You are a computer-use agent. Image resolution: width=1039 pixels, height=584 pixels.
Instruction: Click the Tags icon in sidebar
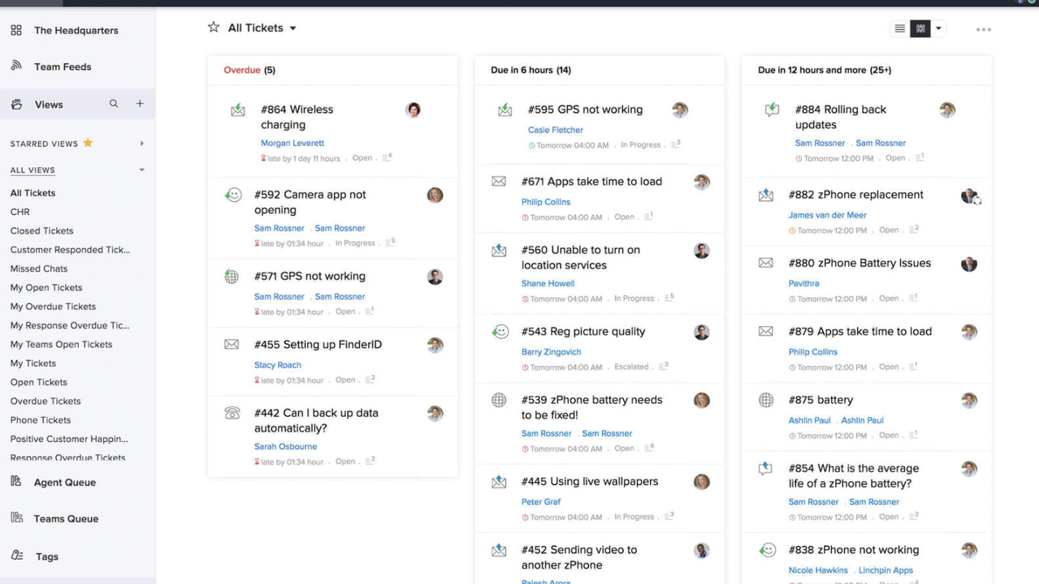click(x=16, y=556)
